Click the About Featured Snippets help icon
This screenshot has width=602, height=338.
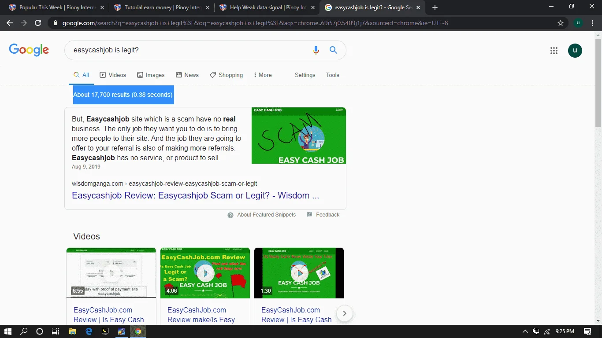coord(230,215)
